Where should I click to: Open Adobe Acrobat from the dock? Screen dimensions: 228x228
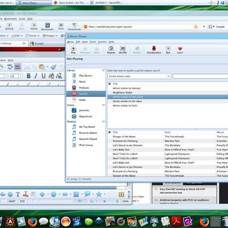pyautogui.click(x=177, y=222)
